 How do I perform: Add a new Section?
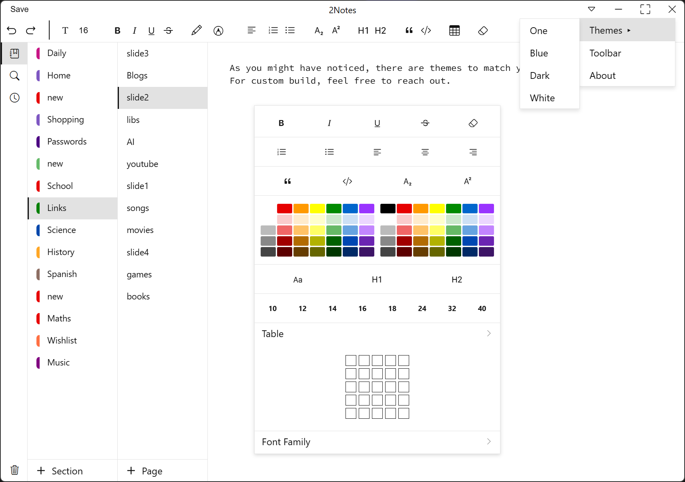tap(60, 471)
